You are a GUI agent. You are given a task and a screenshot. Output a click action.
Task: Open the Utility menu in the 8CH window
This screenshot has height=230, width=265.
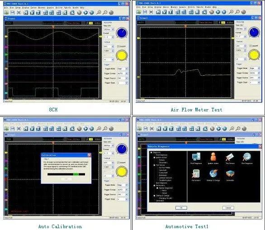(x=59, y=8)
